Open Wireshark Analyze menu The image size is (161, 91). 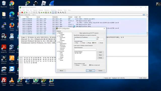tap(41, 10)
